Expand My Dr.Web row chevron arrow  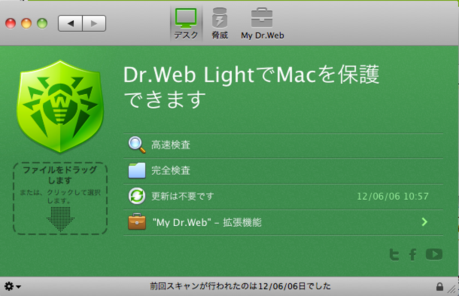click(424, 222)
